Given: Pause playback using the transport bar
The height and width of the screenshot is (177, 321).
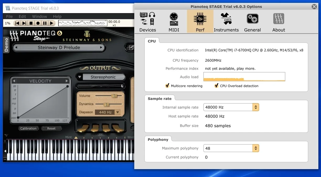Looking at the screenshot, I should click(45, 23).
